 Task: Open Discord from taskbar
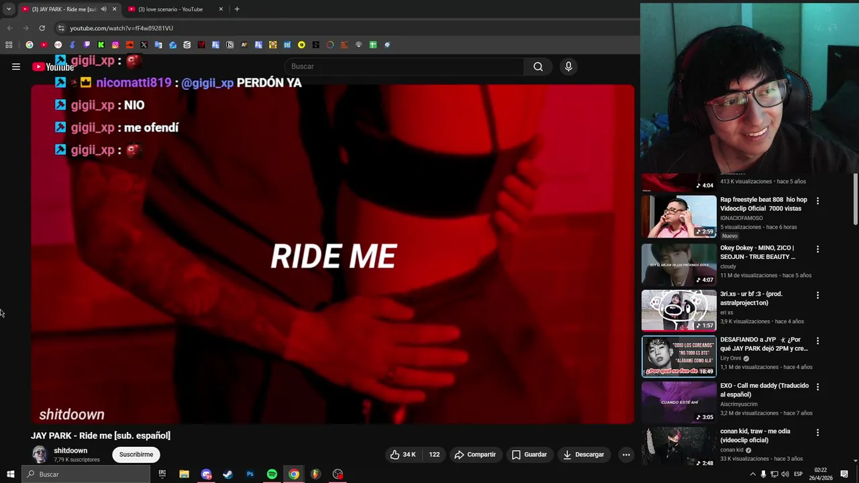coord(206,474)
